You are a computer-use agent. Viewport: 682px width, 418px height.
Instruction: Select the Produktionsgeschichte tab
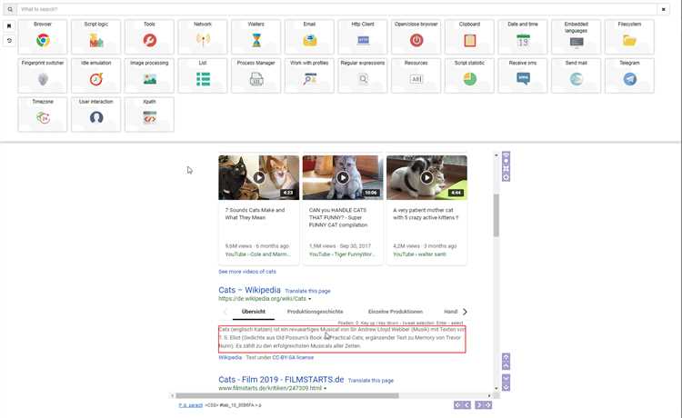[x=315, y=312]
